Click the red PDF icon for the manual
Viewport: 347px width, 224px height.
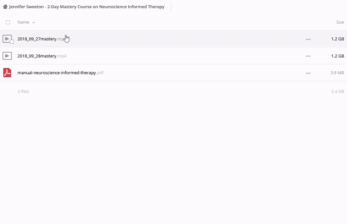pos(7,73)
